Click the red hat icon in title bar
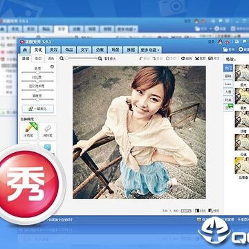 pyautogui.click(x=220, y=41)
